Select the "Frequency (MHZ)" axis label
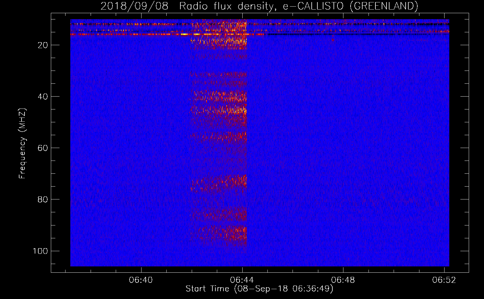484x299 pixels. coord(22,143)
